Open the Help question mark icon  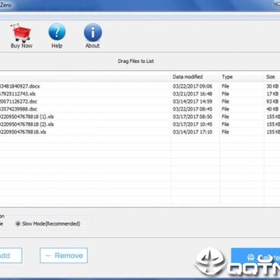[x=57, y=32]
